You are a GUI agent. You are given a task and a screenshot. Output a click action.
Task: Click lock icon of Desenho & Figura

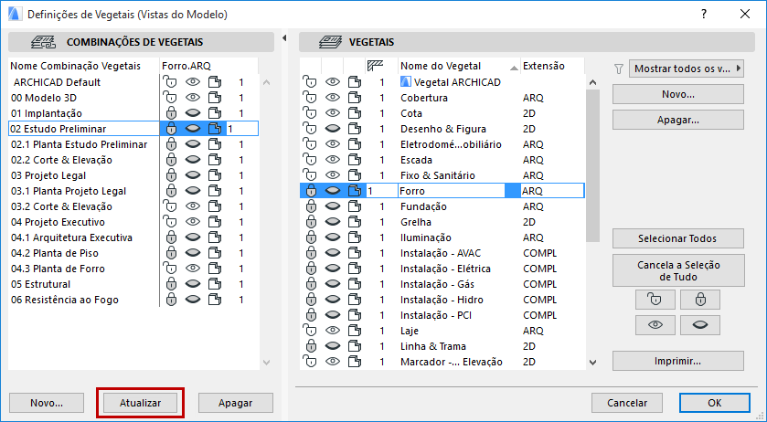[310, 129]
